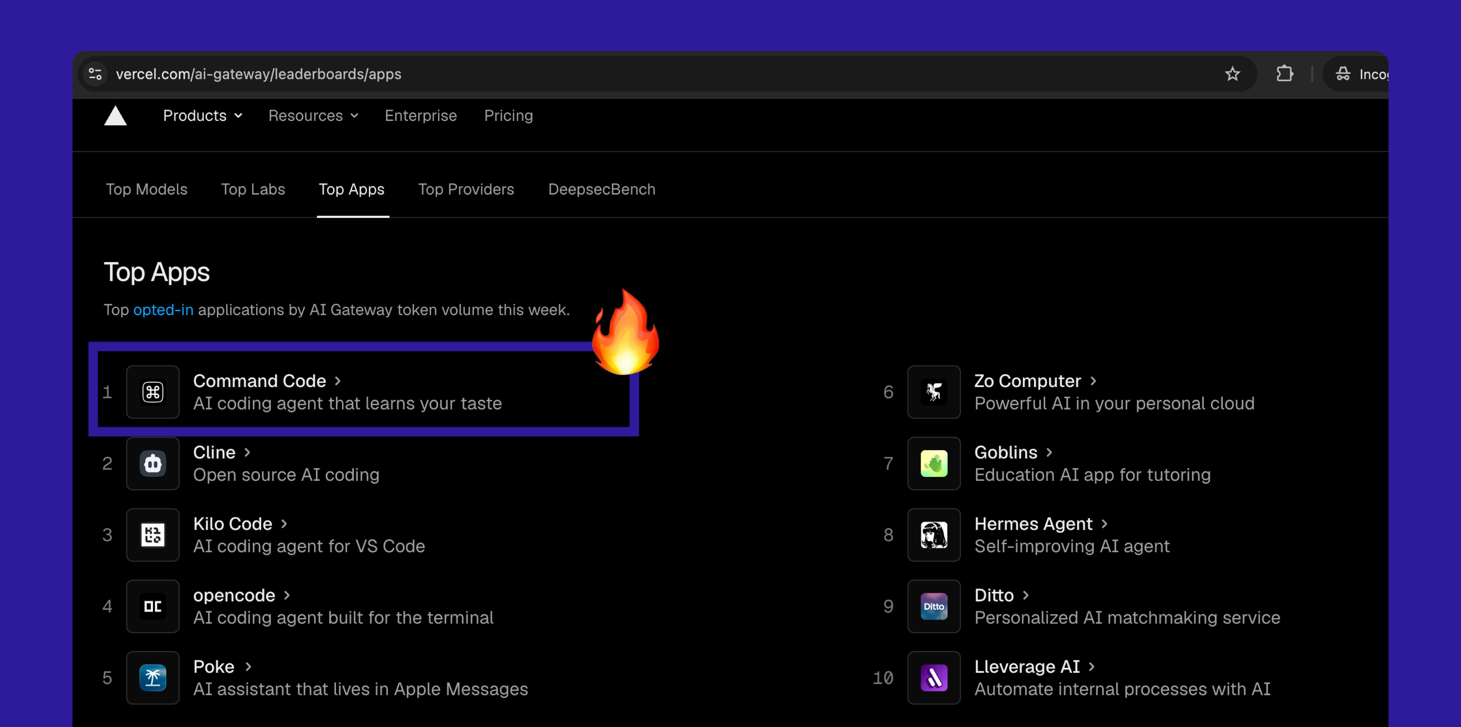
Task: Click the Incognito profile icon
Action: coord(1343,74)
